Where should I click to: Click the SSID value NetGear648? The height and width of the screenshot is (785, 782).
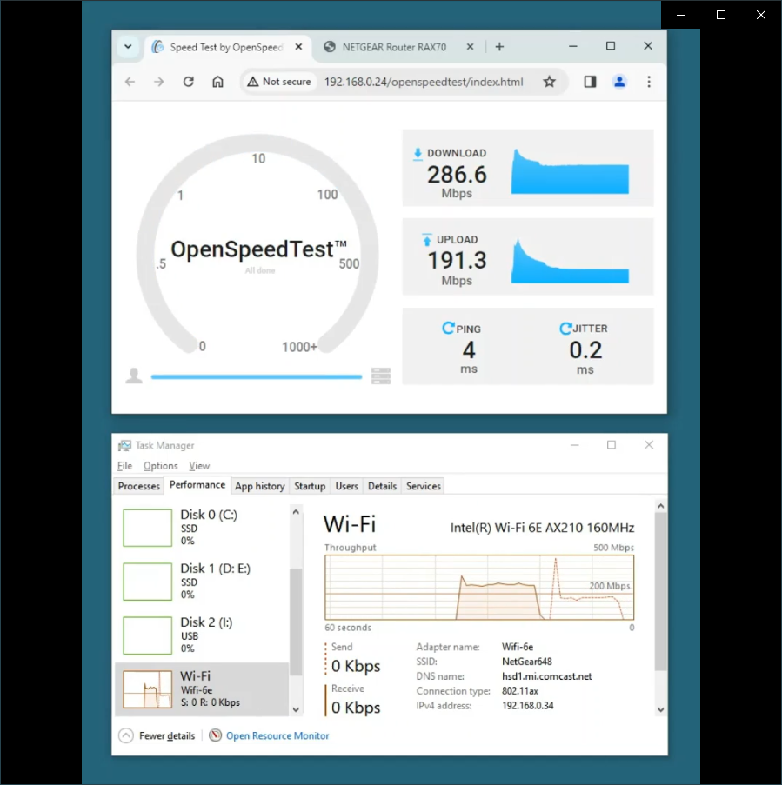(526, 662)
